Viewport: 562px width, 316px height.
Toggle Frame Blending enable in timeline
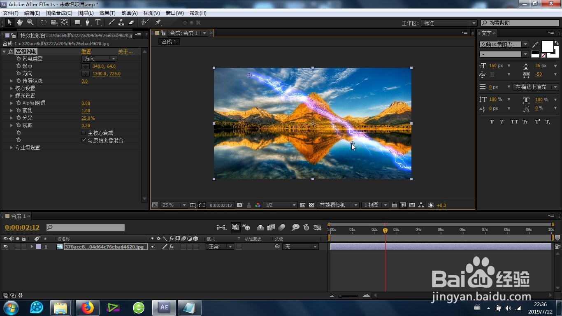tap(271, 227)
